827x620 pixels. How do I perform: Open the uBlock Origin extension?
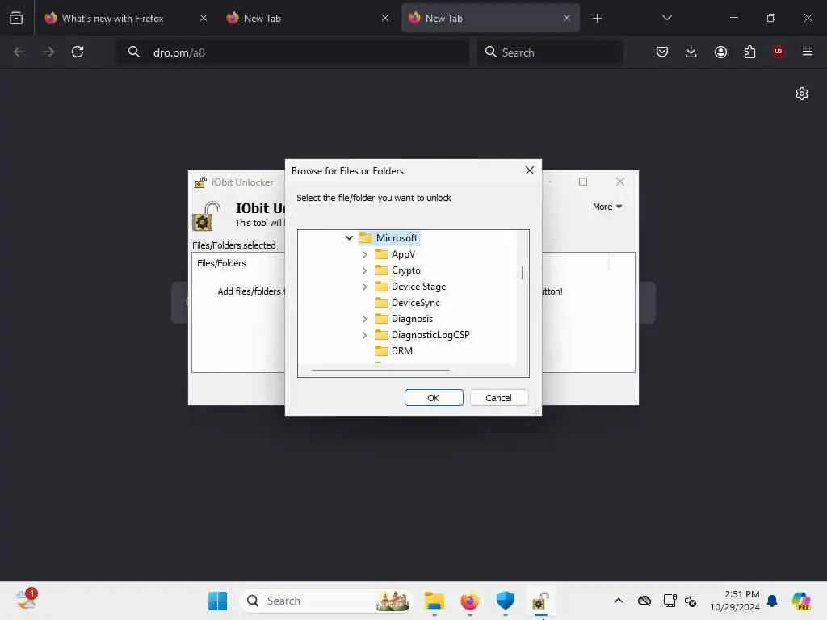(x=779, y=51)
